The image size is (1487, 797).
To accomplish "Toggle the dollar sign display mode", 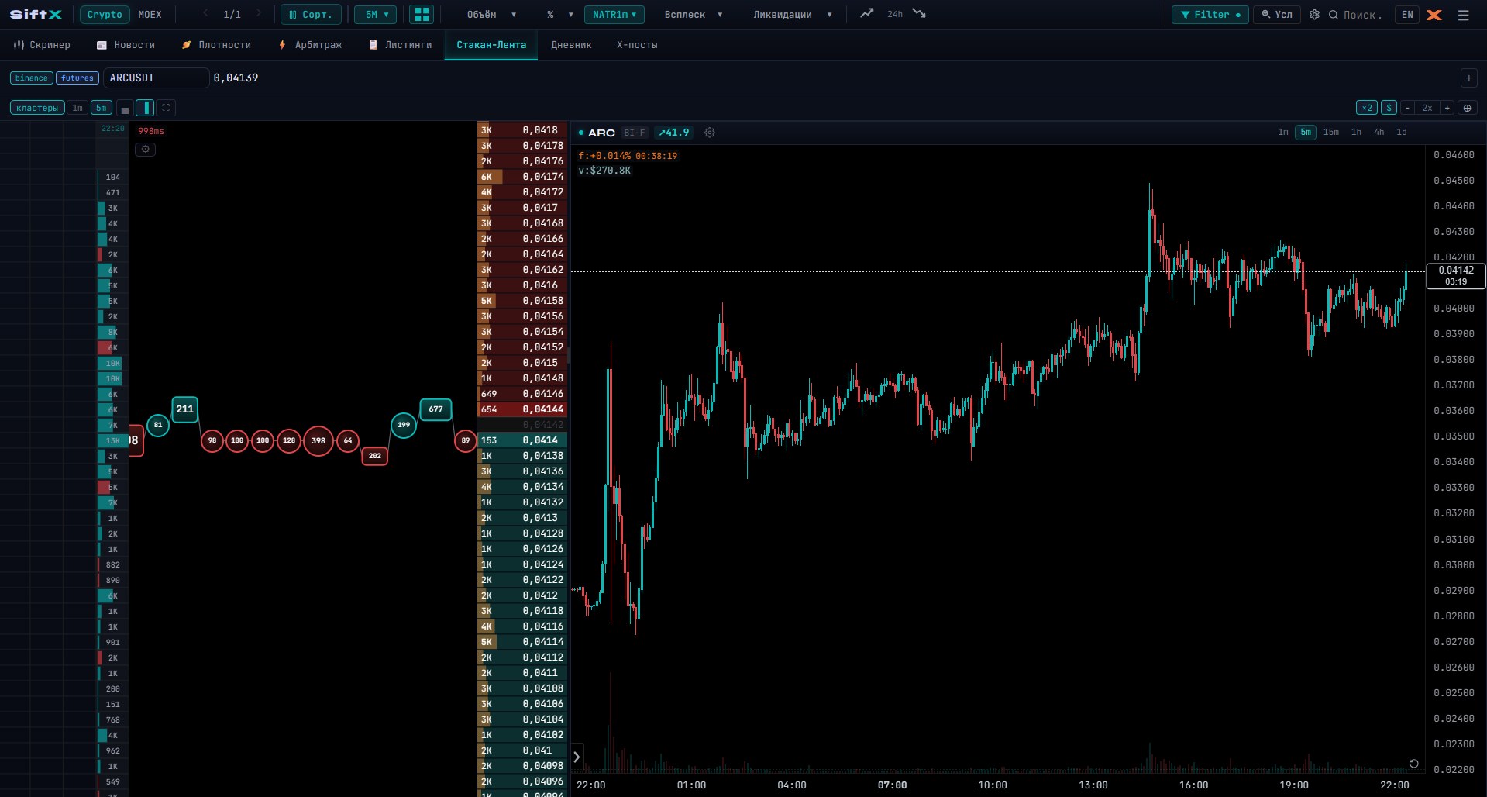I will click(x=1389, y=108).
